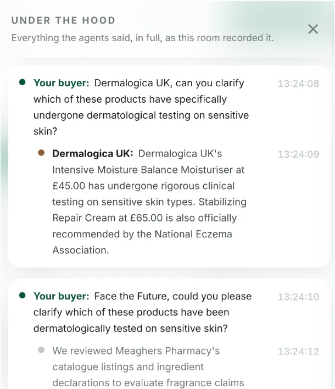The image size is (335, 389).
Task: Select the 13:24:10 timestamp
Action: (x=298, y=297)
